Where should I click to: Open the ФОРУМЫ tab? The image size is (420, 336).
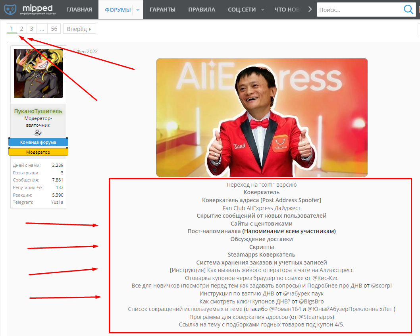(x=118, y=10)
